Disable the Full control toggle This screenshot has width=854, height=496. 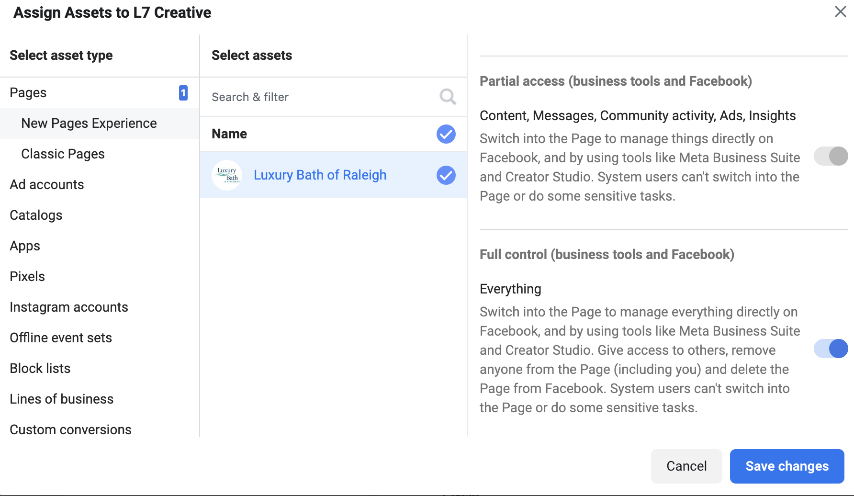pyautogui.click(x=831, y=349)
